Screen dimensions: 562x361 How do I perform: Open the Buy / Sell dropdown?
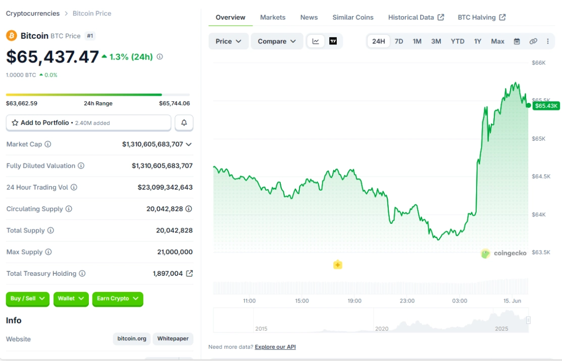click(28, 299)
